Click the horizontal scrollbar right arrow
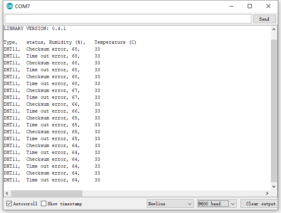The image size is (281, 213). pos(267,193)
